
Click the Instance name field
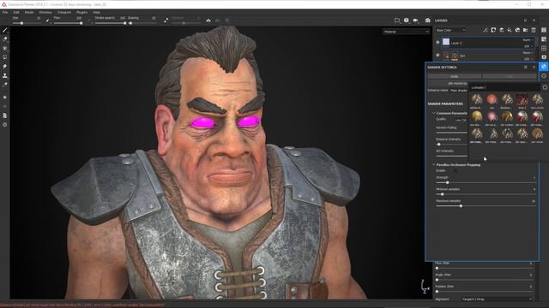[458, 91]
